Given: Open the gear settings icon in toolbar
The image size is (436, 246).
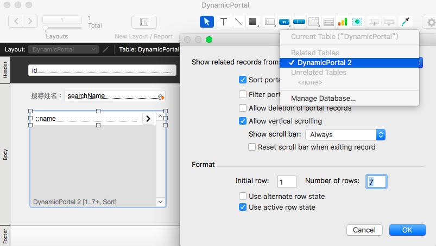Looking at the screenshot, I should [x=431, y=22].
